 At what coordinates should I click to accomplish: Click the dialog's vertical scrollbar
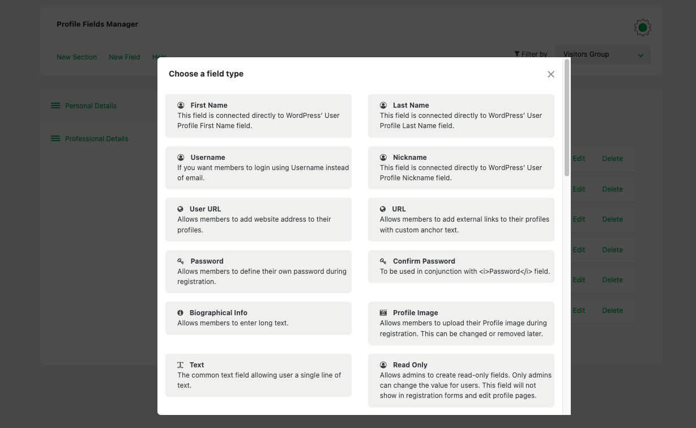click(567, 118)
